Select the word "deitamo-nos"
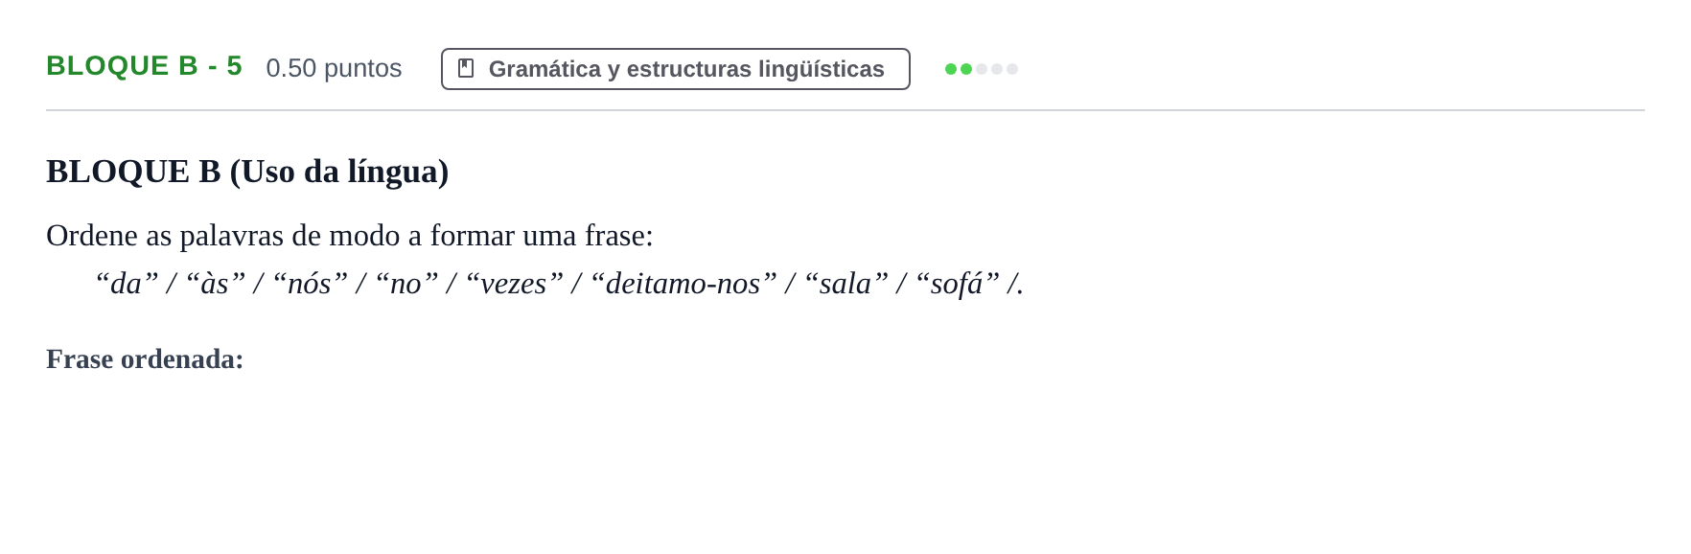Screen dimensions: 1691x554 [683, 284]
